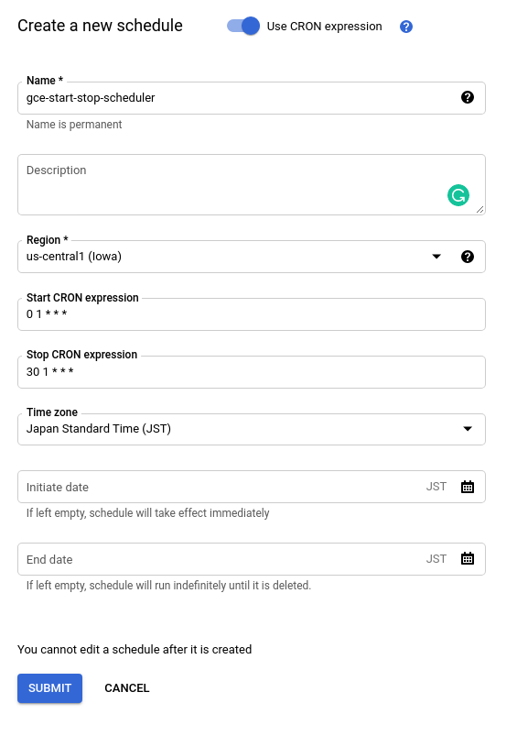
Task: Click the Stop CRON expression field
Action: 252,372
